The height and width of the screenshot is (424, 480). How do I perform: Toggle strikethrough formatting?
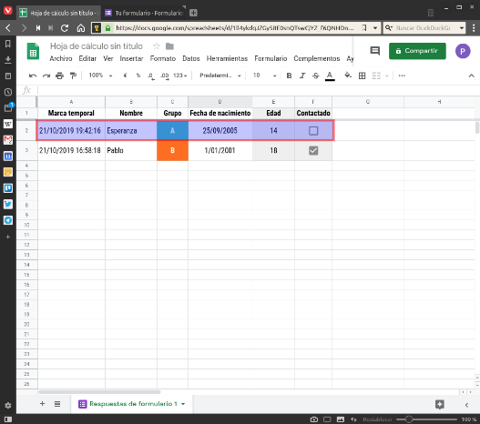316,76
